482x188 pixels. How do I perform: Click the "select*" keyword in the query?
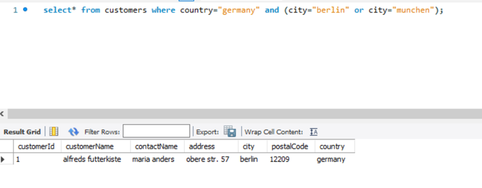[60, 10]
